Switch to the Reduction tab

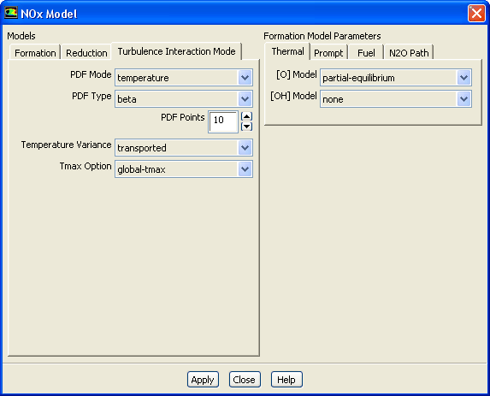pyautogui.click(x=86, y=52)
